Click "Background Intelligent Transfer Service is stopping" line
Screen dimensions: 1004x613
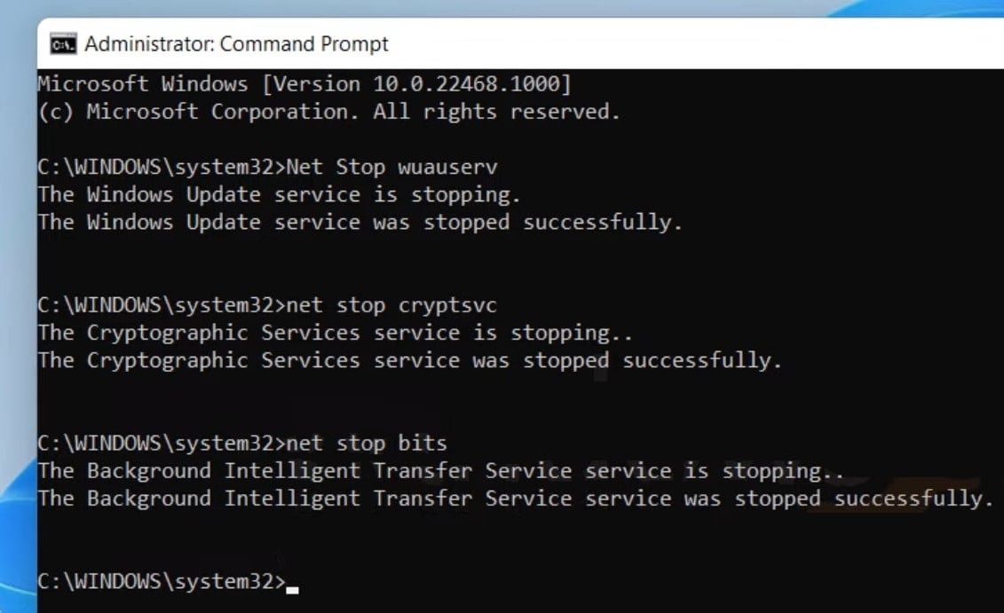tap(440, 470)
